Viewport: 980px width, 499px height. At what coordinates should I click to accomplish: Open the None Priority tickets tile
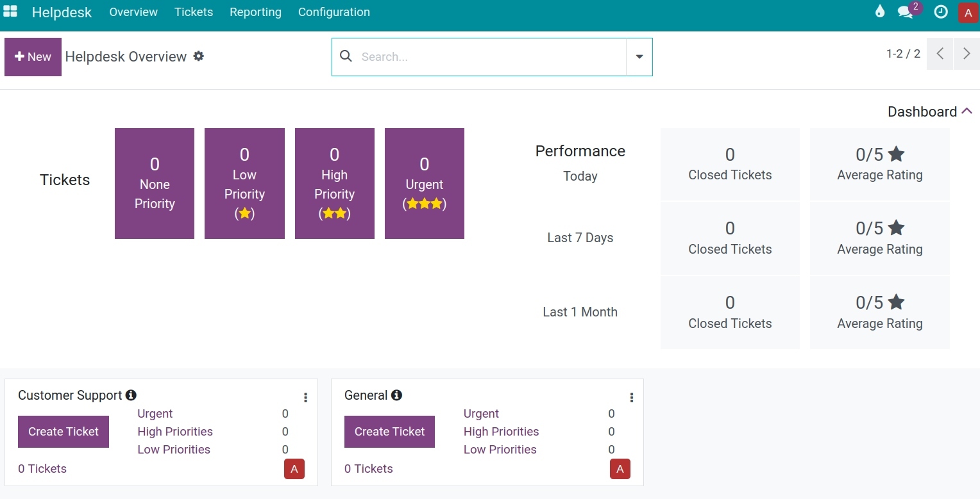(155, 183)
